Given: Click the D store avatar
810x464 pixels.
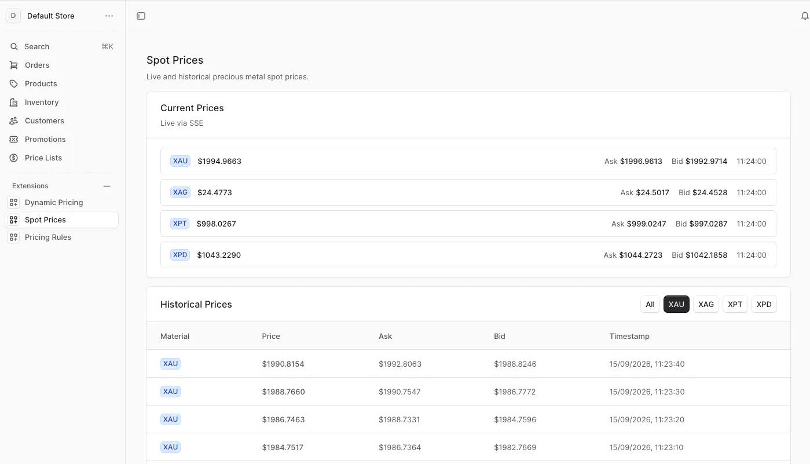Looking at the screenshot, I should pos(13,16).
